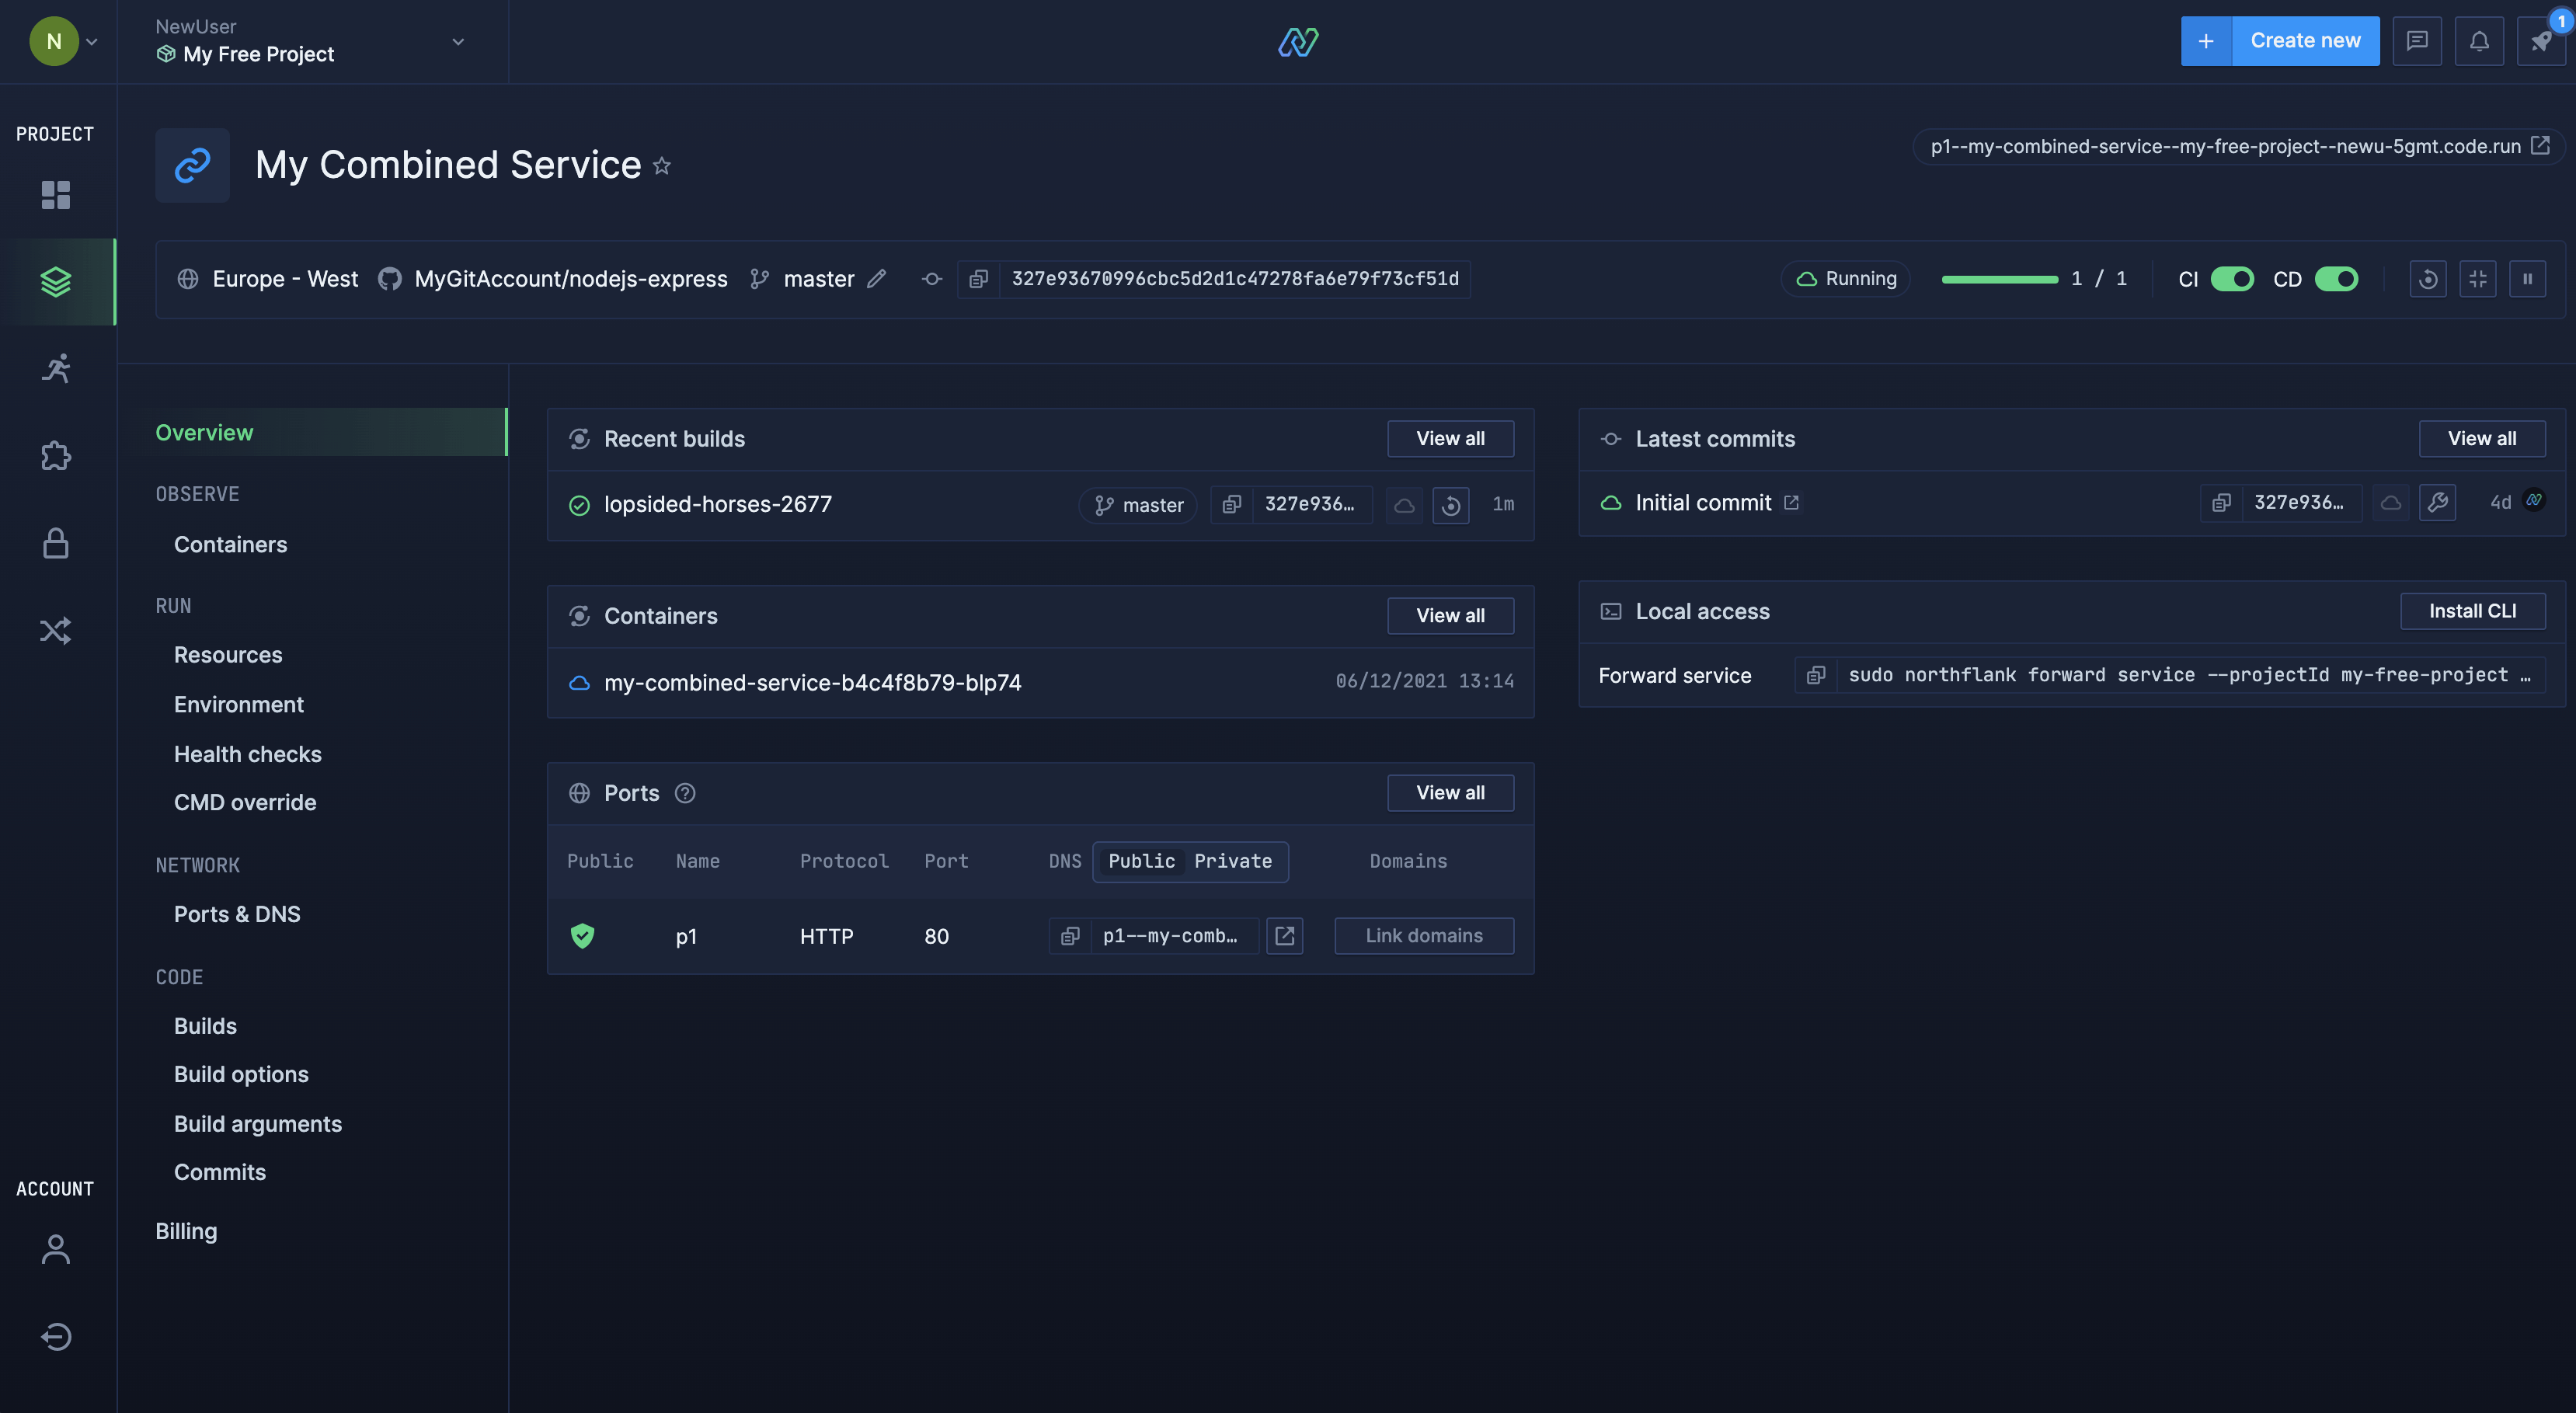This screenshot has width=2576, height=1413.
Task: Open the lopsided-horses-2677 build
Action: coord(717,505)
